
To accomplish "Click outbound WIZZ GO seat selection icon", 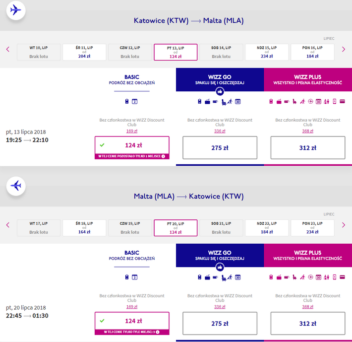I will click(224, 102).
